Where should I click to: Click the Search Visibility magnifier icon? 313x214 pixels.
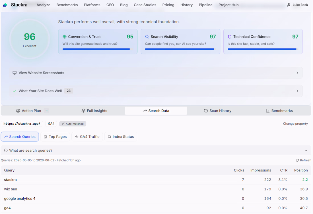point(147,37)
